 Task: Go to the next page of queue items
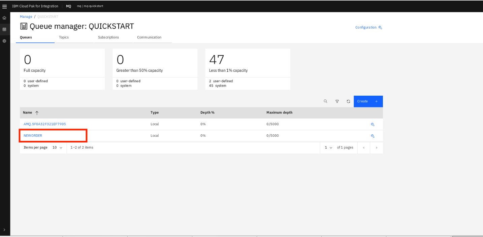pyautogui.click(x=376, y=147)
